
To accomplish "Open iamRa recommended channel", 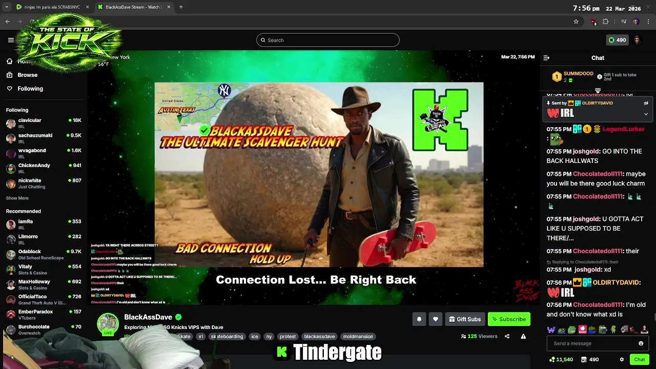I will click(x=44, y=224).
